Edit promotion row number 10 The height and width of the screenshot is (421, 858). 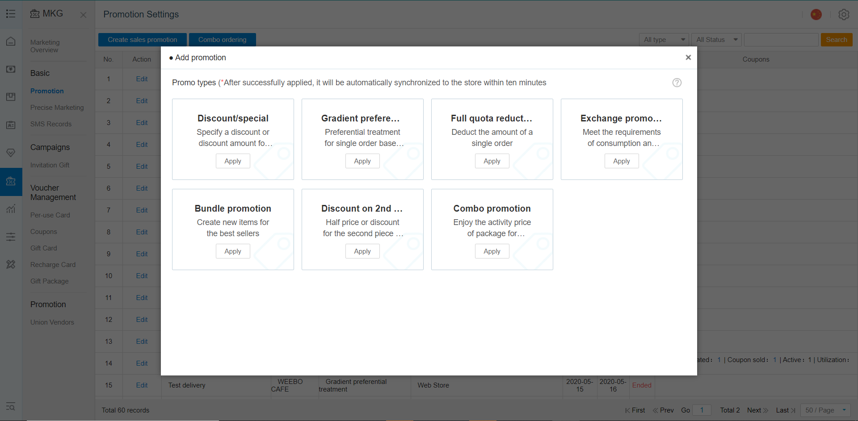point(142,276)
